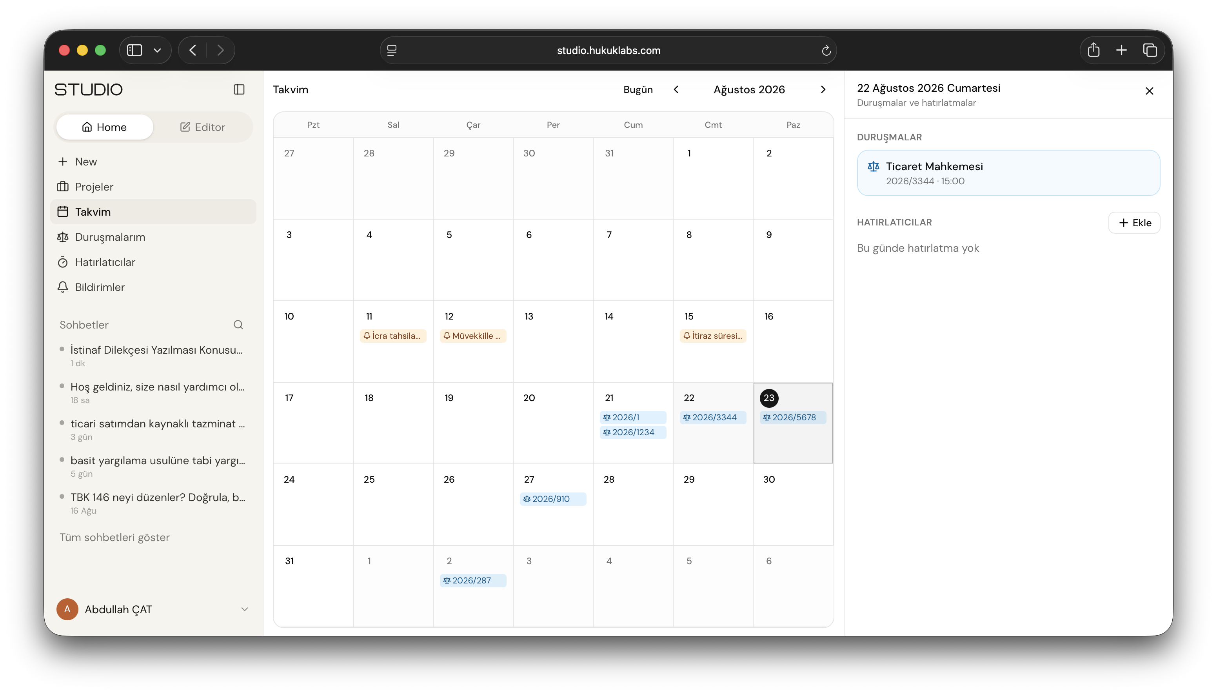Expand the Safari sidebar dropdown chevron
Viewport: 1217px width, 694px height.
[157, 50]
